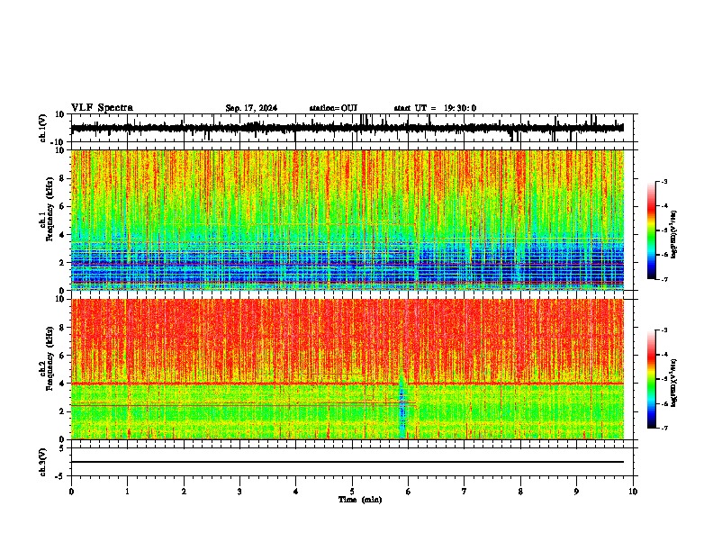Viewport: 713px width, 551px height.
Task: Click time-axis tick label "5"
Action: tap(352, 492)
